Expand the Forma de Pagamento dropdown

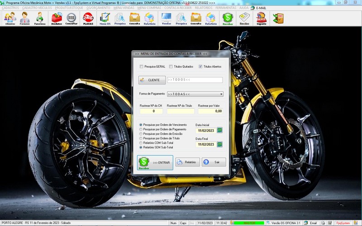point(221,94)
